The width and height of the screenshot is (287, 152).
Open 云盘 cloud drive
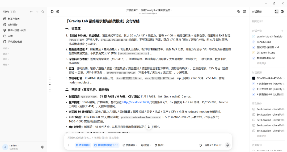tap(8, 36)
